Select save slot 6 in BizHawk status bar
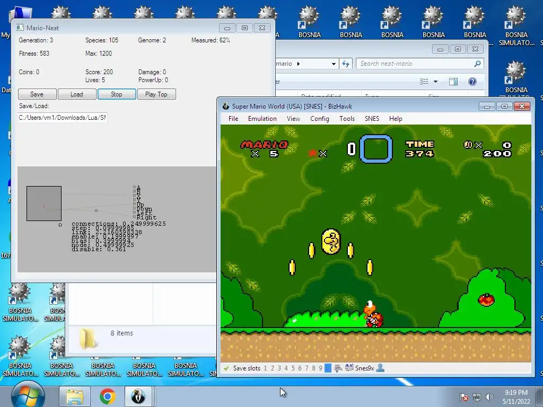The width and height of the screenshot is (543, 407). [x=300, y=368]
